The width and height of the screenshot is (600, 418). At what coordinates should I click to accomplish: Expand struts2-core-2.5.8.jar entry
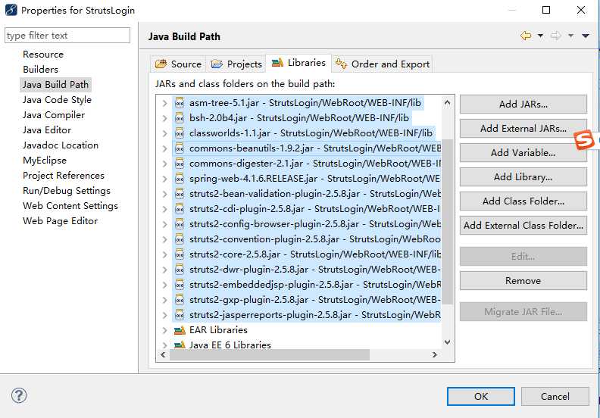pyautogui.click(x=164, y=254)
